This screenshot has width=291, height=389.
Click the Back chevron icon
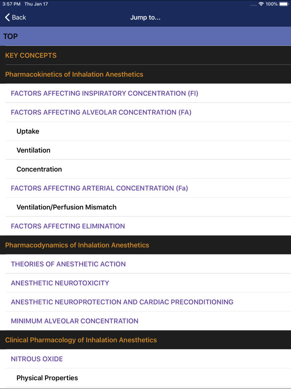[6, 17]
